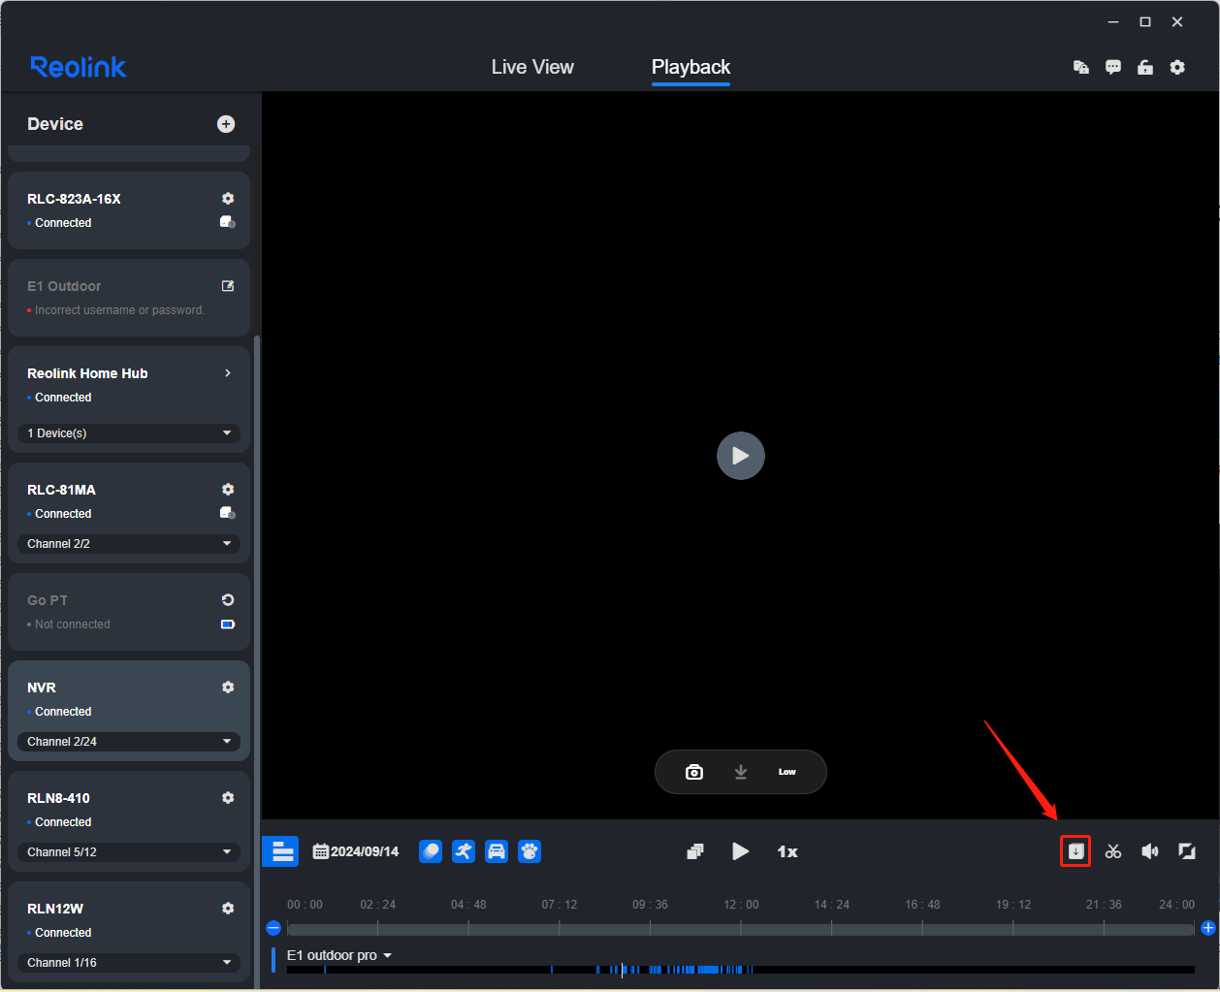Screen dimensions: 1220x992
Task: Take a snapshot with camera icon
Action: [x=694, y=772]
